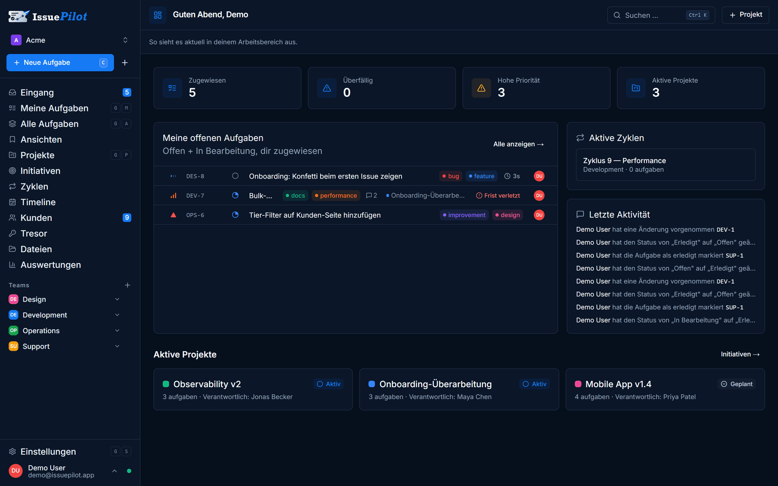The image size is (778, 486).
Task: Go to Alle Aufgaben
Action: click(x=70, y=124)
